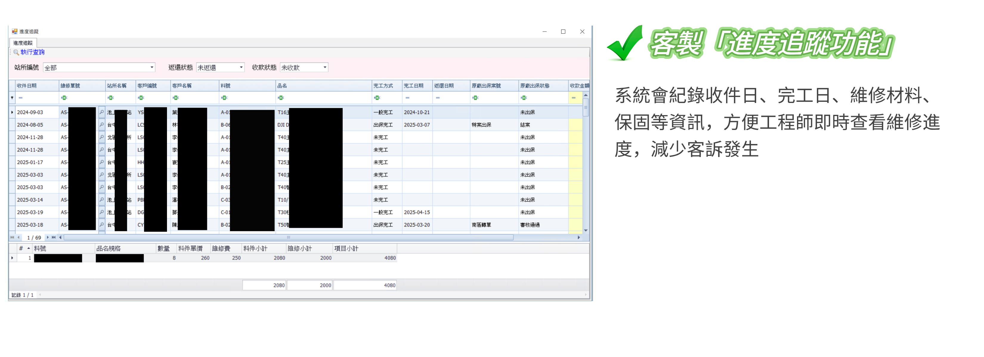Click filter operator icon under 品名 column
984x357 pixels.
281,98
